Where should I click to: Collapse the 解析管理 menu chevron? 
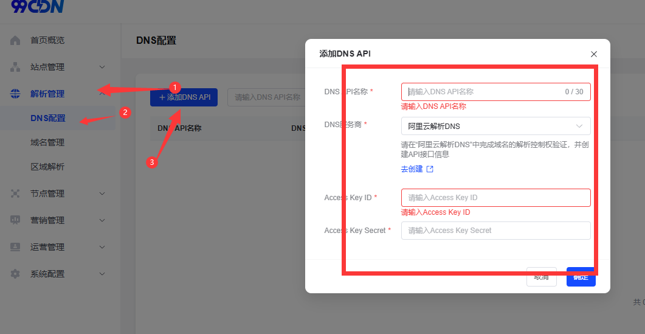pyautogui.click(x=102, y=94)
